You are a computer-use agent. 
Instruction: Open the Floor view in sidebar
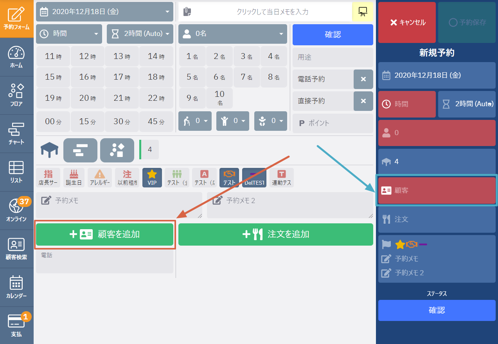point(16,95)
